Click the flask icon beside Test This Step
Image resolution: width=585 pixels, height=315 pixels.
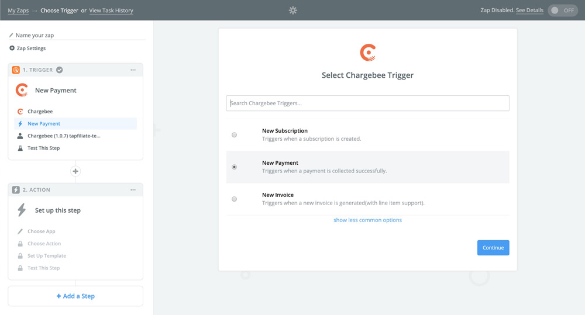point(20,148)
